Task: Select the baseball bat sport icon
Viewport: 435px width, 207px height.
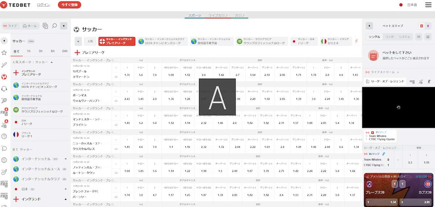Action: [x=4, y=65]
